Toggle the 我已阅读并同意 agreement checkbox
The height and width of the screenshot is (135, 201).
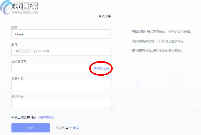(x=13, y=117)
